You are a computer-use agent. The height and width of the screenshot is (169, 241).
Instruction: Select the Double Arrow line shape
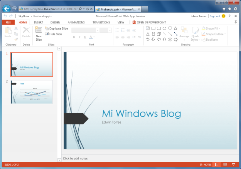click(176, 34)
